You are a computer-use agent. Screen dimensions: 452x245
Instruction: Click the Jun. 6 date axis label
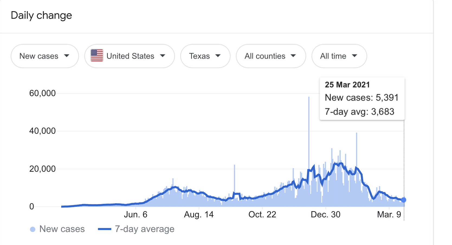pos(135,214)
